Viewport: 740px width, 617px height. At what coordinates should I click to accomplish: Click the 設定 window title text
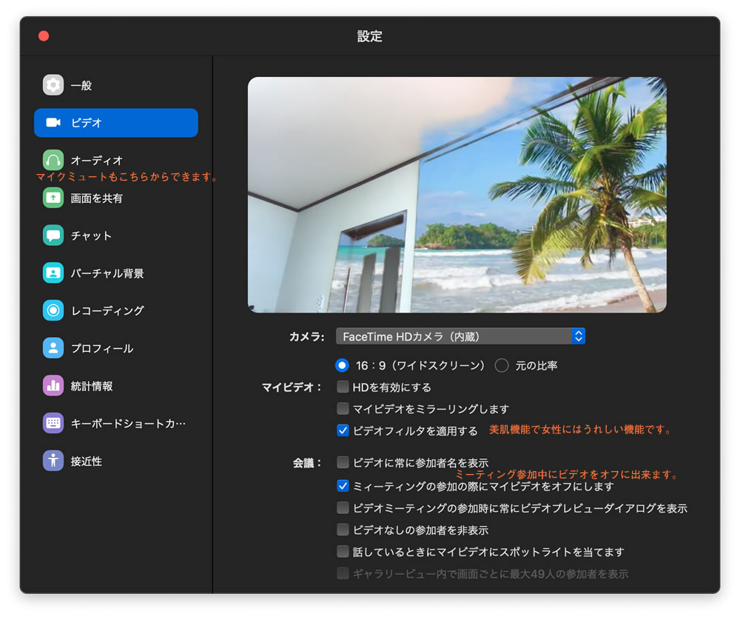tap(369, 36)
